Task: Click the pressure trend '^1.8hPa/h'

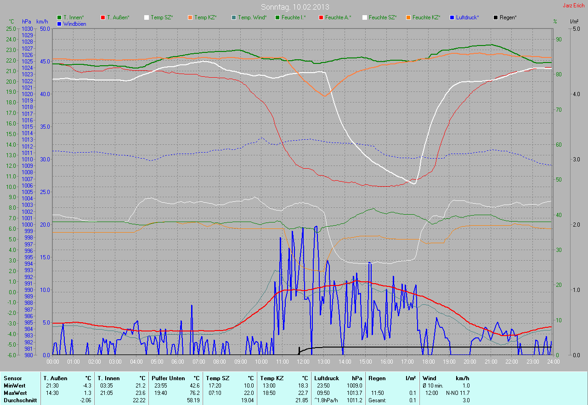Action: coord(326,400)
